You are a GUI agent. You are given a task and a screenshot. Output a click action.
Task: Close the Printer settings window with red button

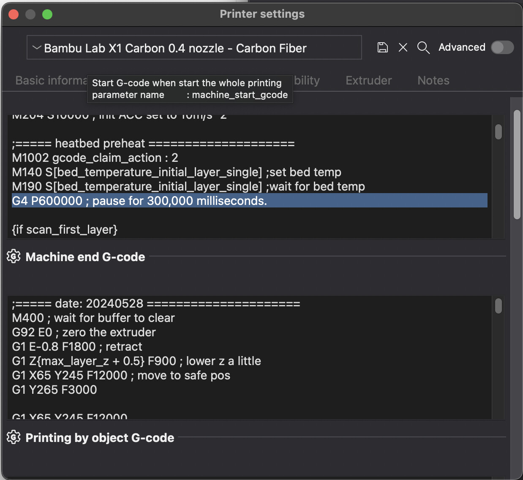tap(14, 14)
